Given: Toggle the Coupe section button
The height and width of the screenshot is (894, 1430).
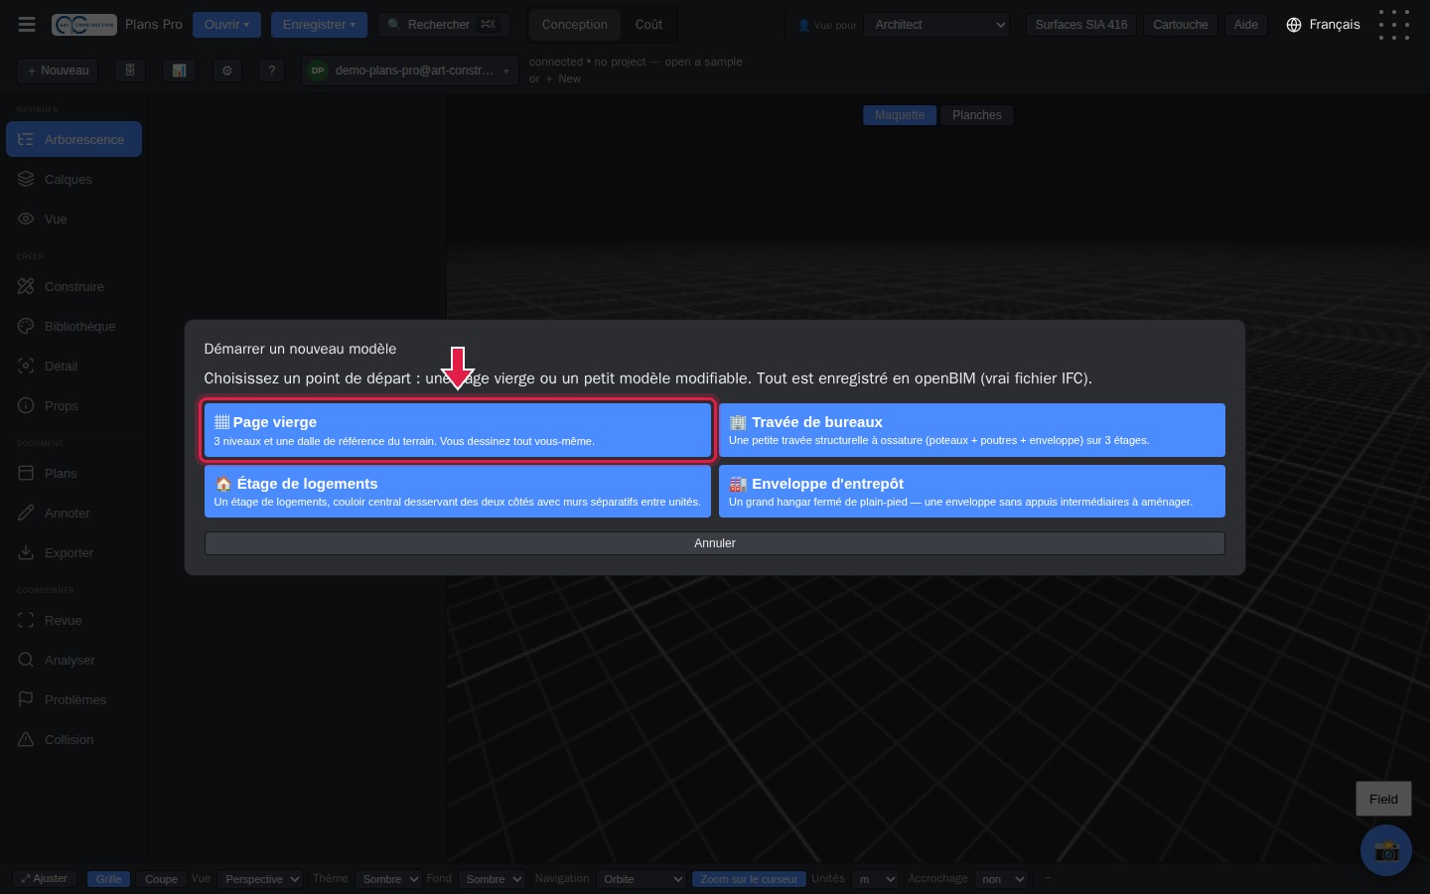Looking at the screenshot, I should (x=161, y=879).
